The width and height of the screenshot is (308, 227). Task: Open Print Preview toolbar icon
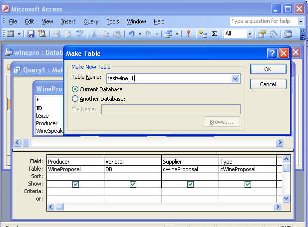(68, 34)
